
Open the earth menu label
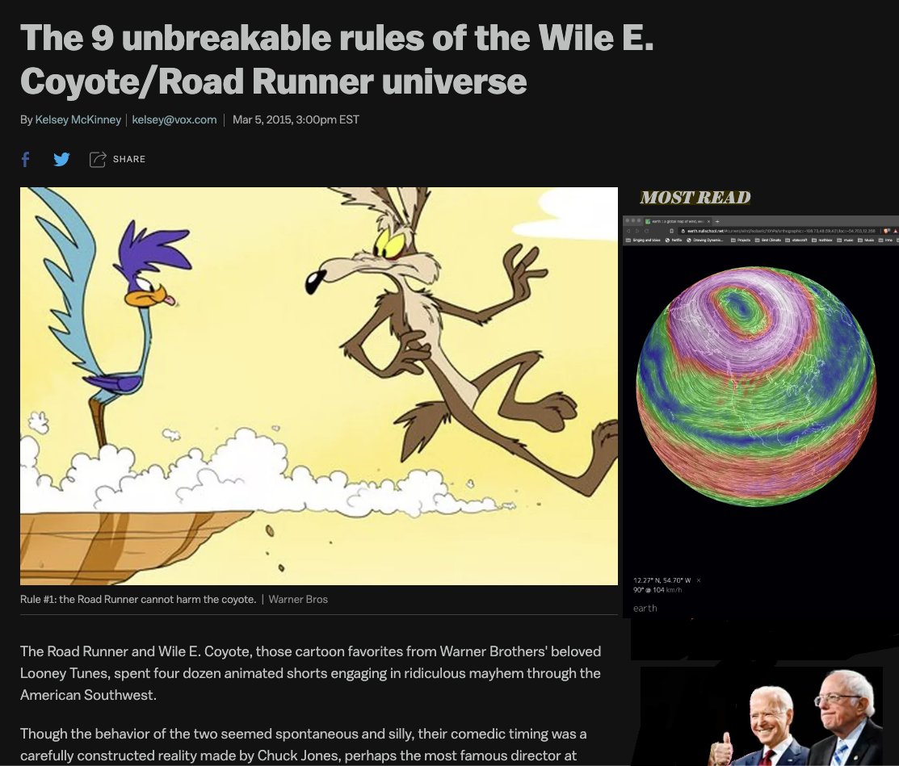click(645, 609)
